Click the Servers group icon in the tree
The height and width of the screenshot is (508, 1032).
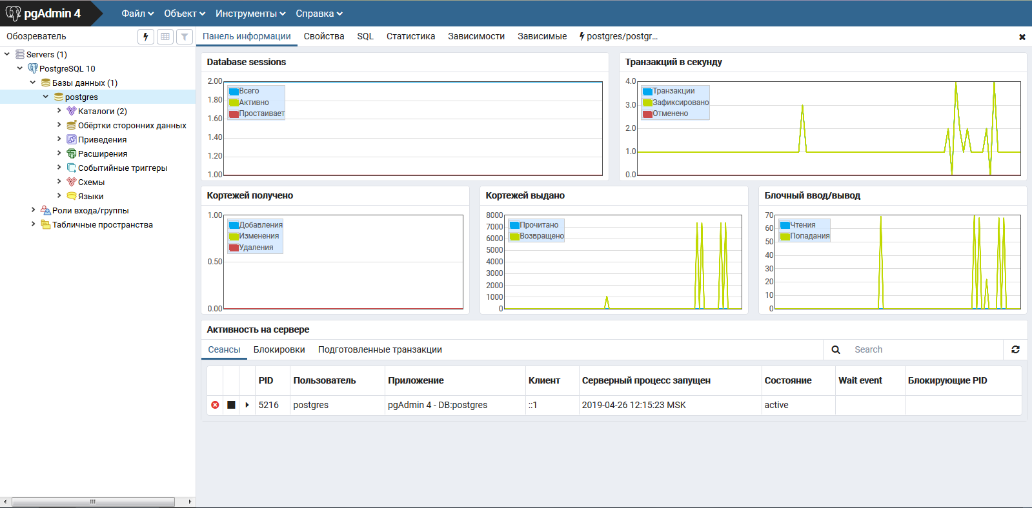20,54
